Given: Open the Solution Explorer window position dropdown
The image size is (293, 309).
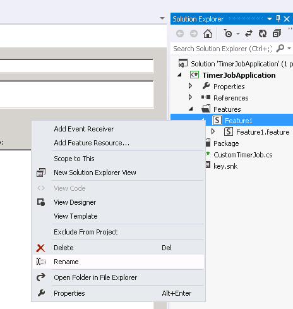Looking at the screenshot, I should click(x=270, y=19).
